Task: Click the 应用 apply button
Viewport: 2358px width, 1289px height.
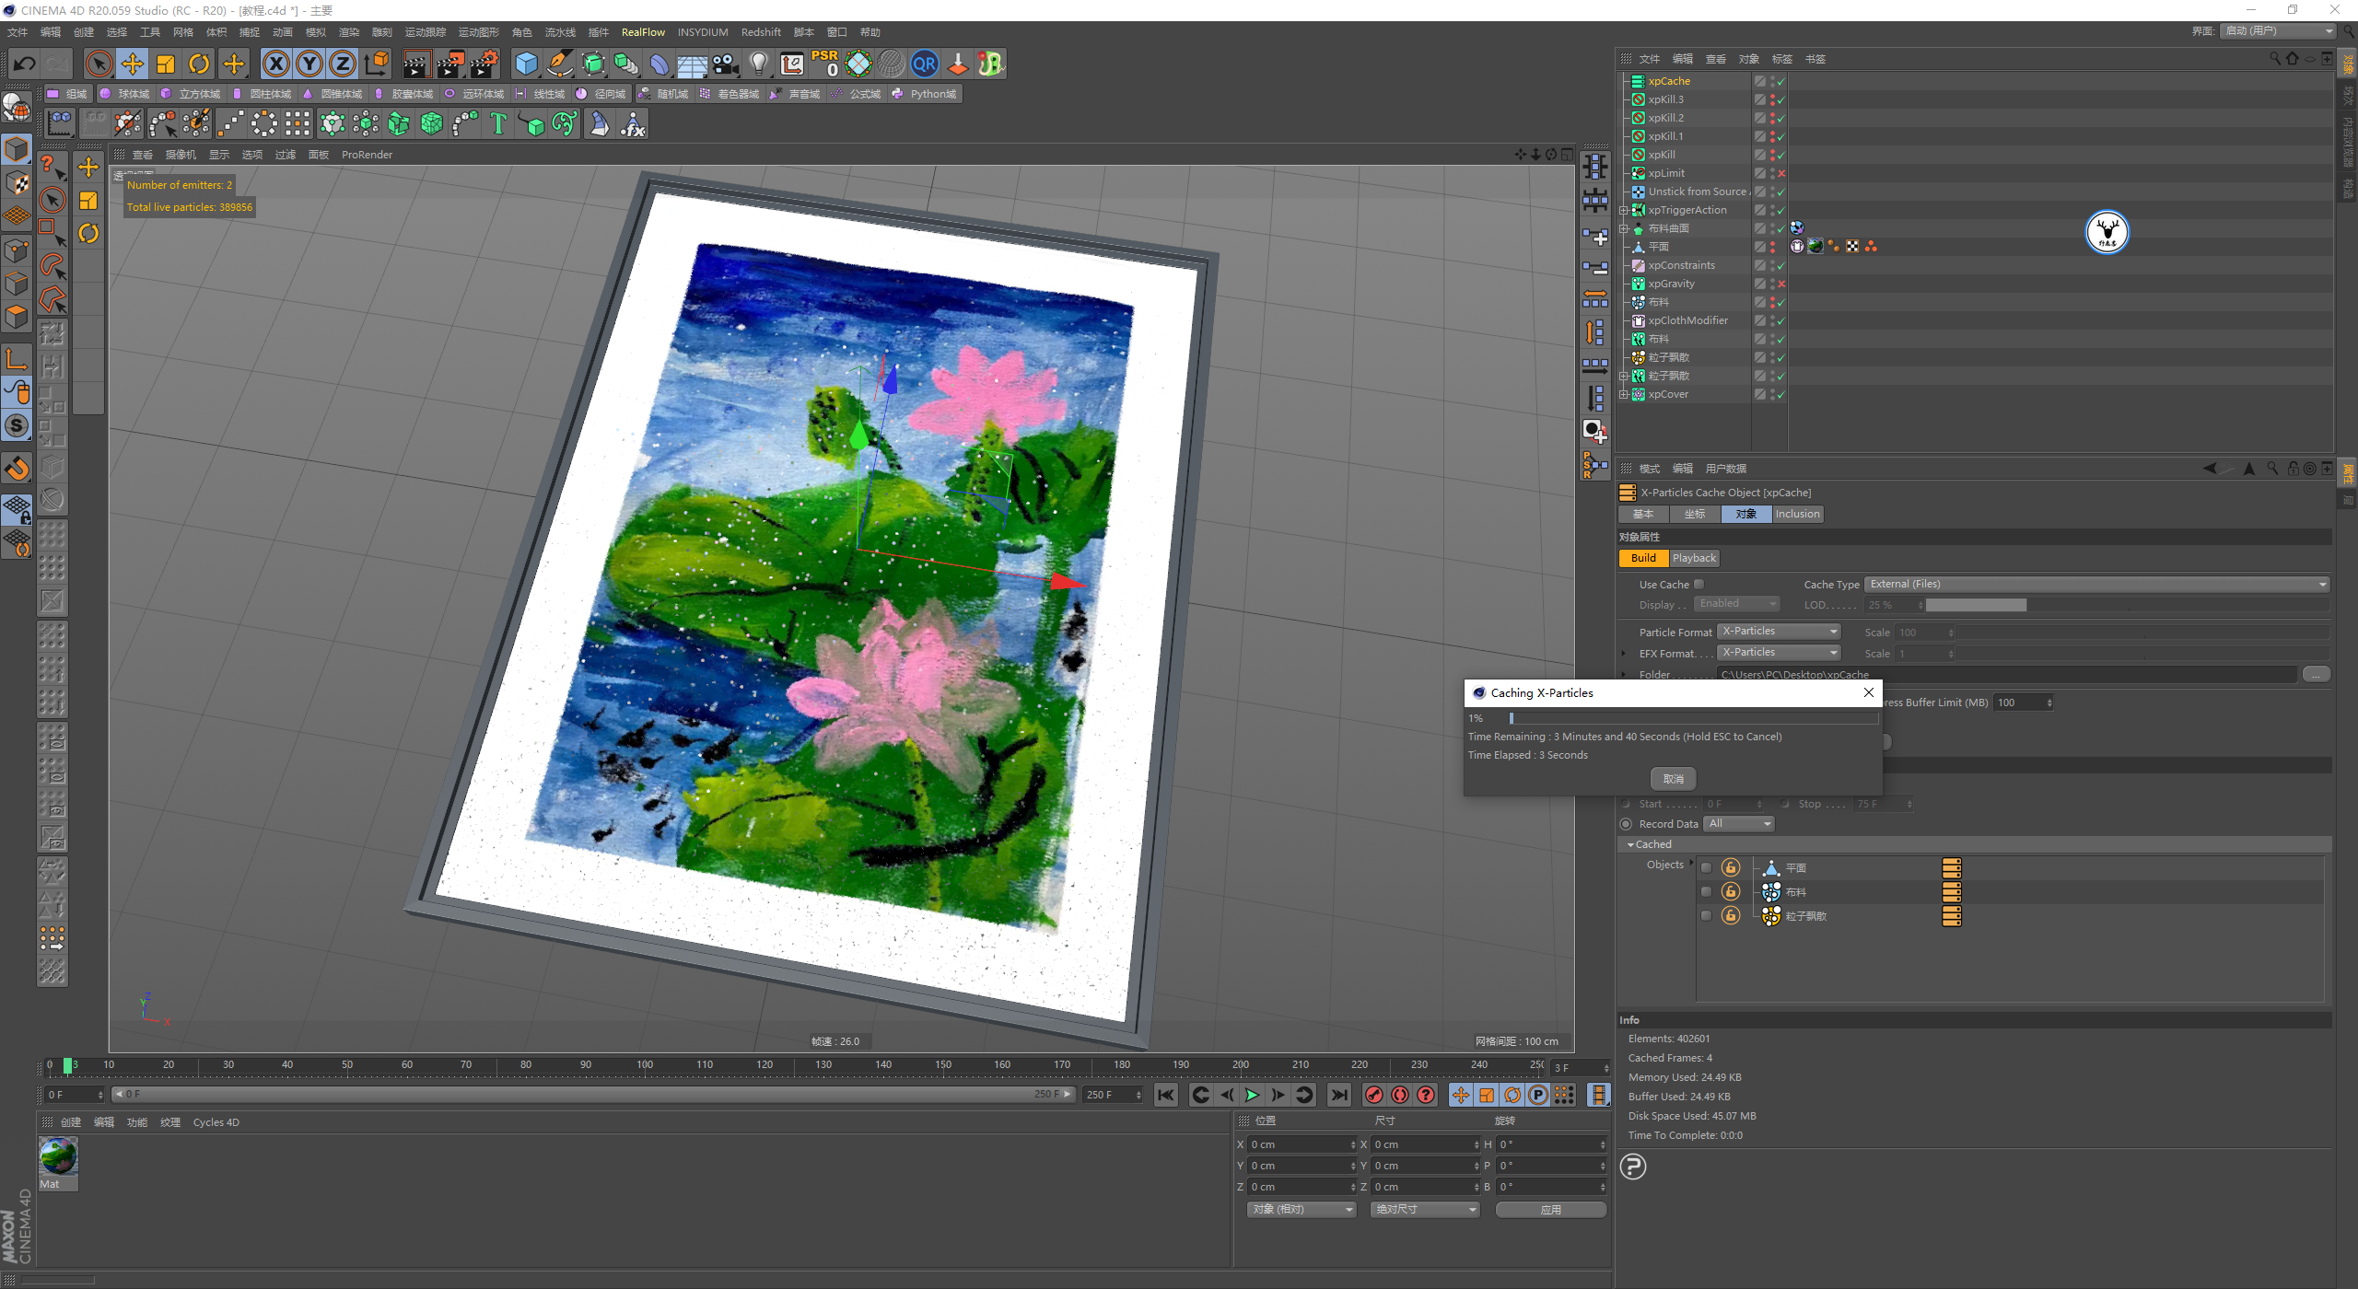Action: [1550, 1210]
